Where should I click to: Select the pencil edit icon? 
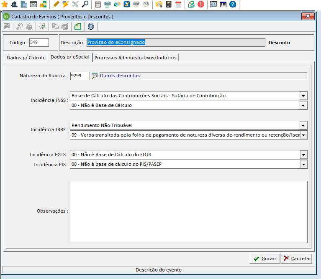click(56, 4)
